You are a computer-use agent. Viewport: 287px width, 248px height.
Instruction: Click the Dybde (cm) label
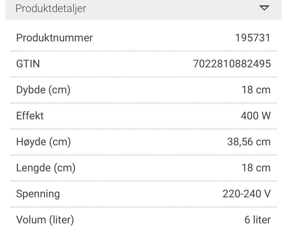[x=43, y=90]
